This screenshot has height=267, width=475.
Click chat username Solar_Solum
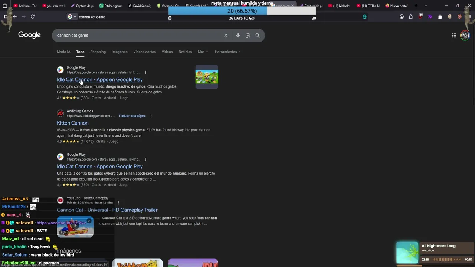(x=15, y=255)
